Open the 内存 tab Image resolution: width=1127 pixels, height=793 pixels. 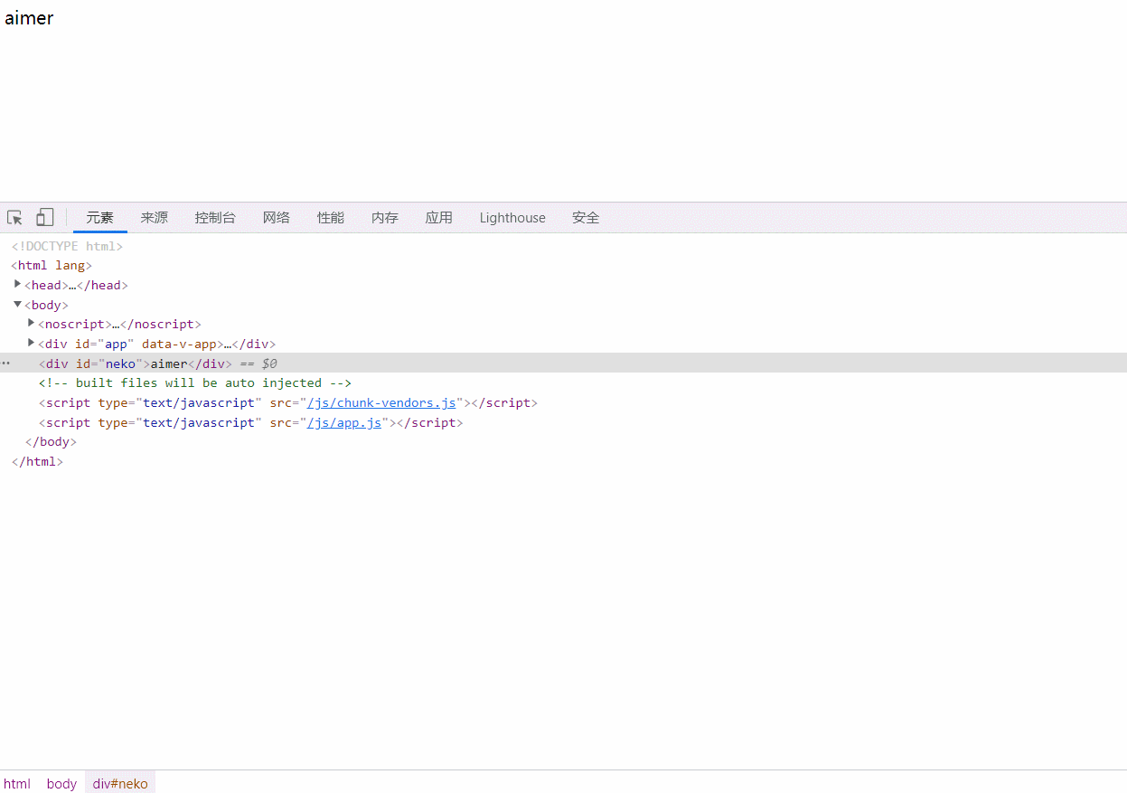tap(384, 217)
